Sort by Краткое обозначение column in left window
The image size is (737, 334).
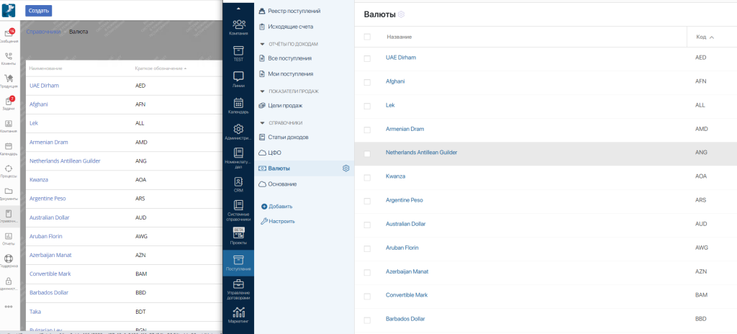point(160,68)
